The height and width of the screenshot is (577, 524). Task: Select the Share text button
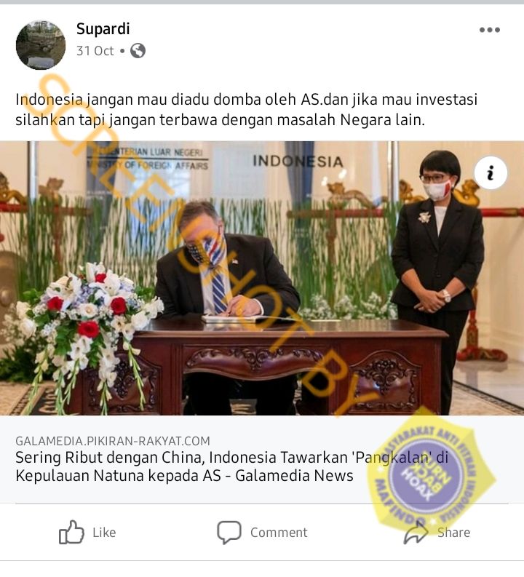(453, 533)
